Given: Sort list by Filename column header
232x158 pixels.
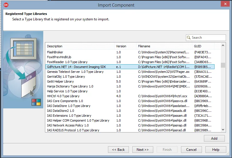Looking at the screenshot, I should pyautogui.click(x=164, y=46).
